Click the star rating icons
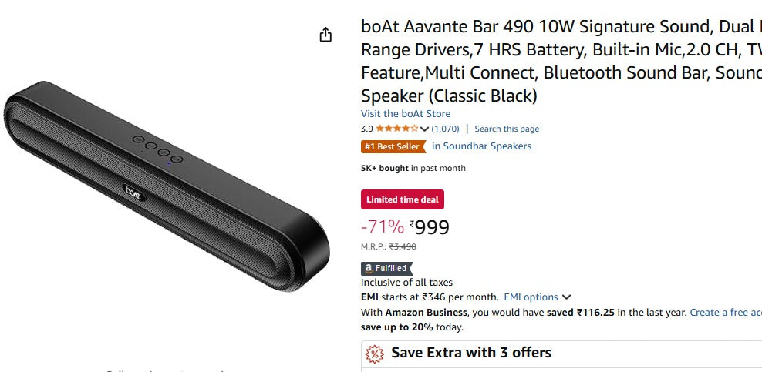 pos(396,129)
